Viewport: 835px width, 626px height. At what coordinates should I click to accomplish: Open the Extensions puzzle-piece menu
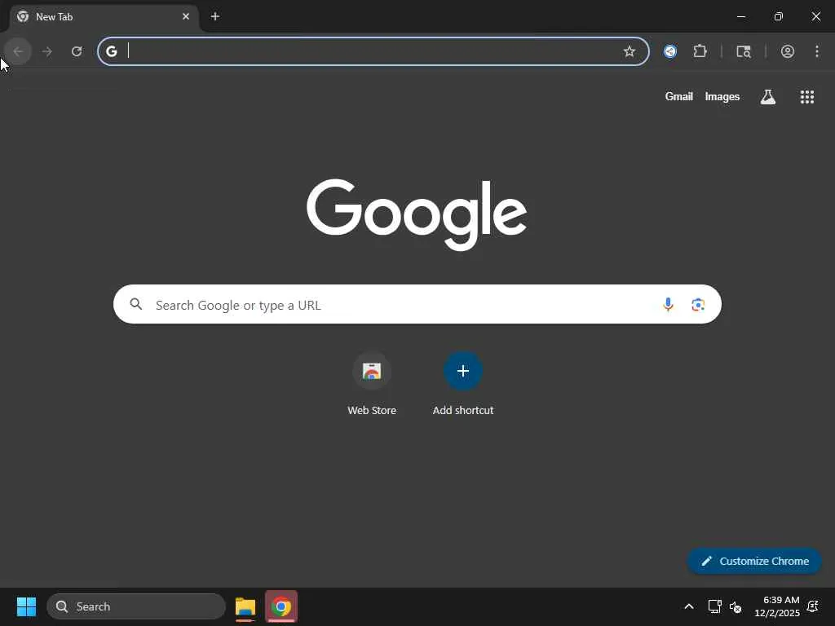[x=700, y=51]
